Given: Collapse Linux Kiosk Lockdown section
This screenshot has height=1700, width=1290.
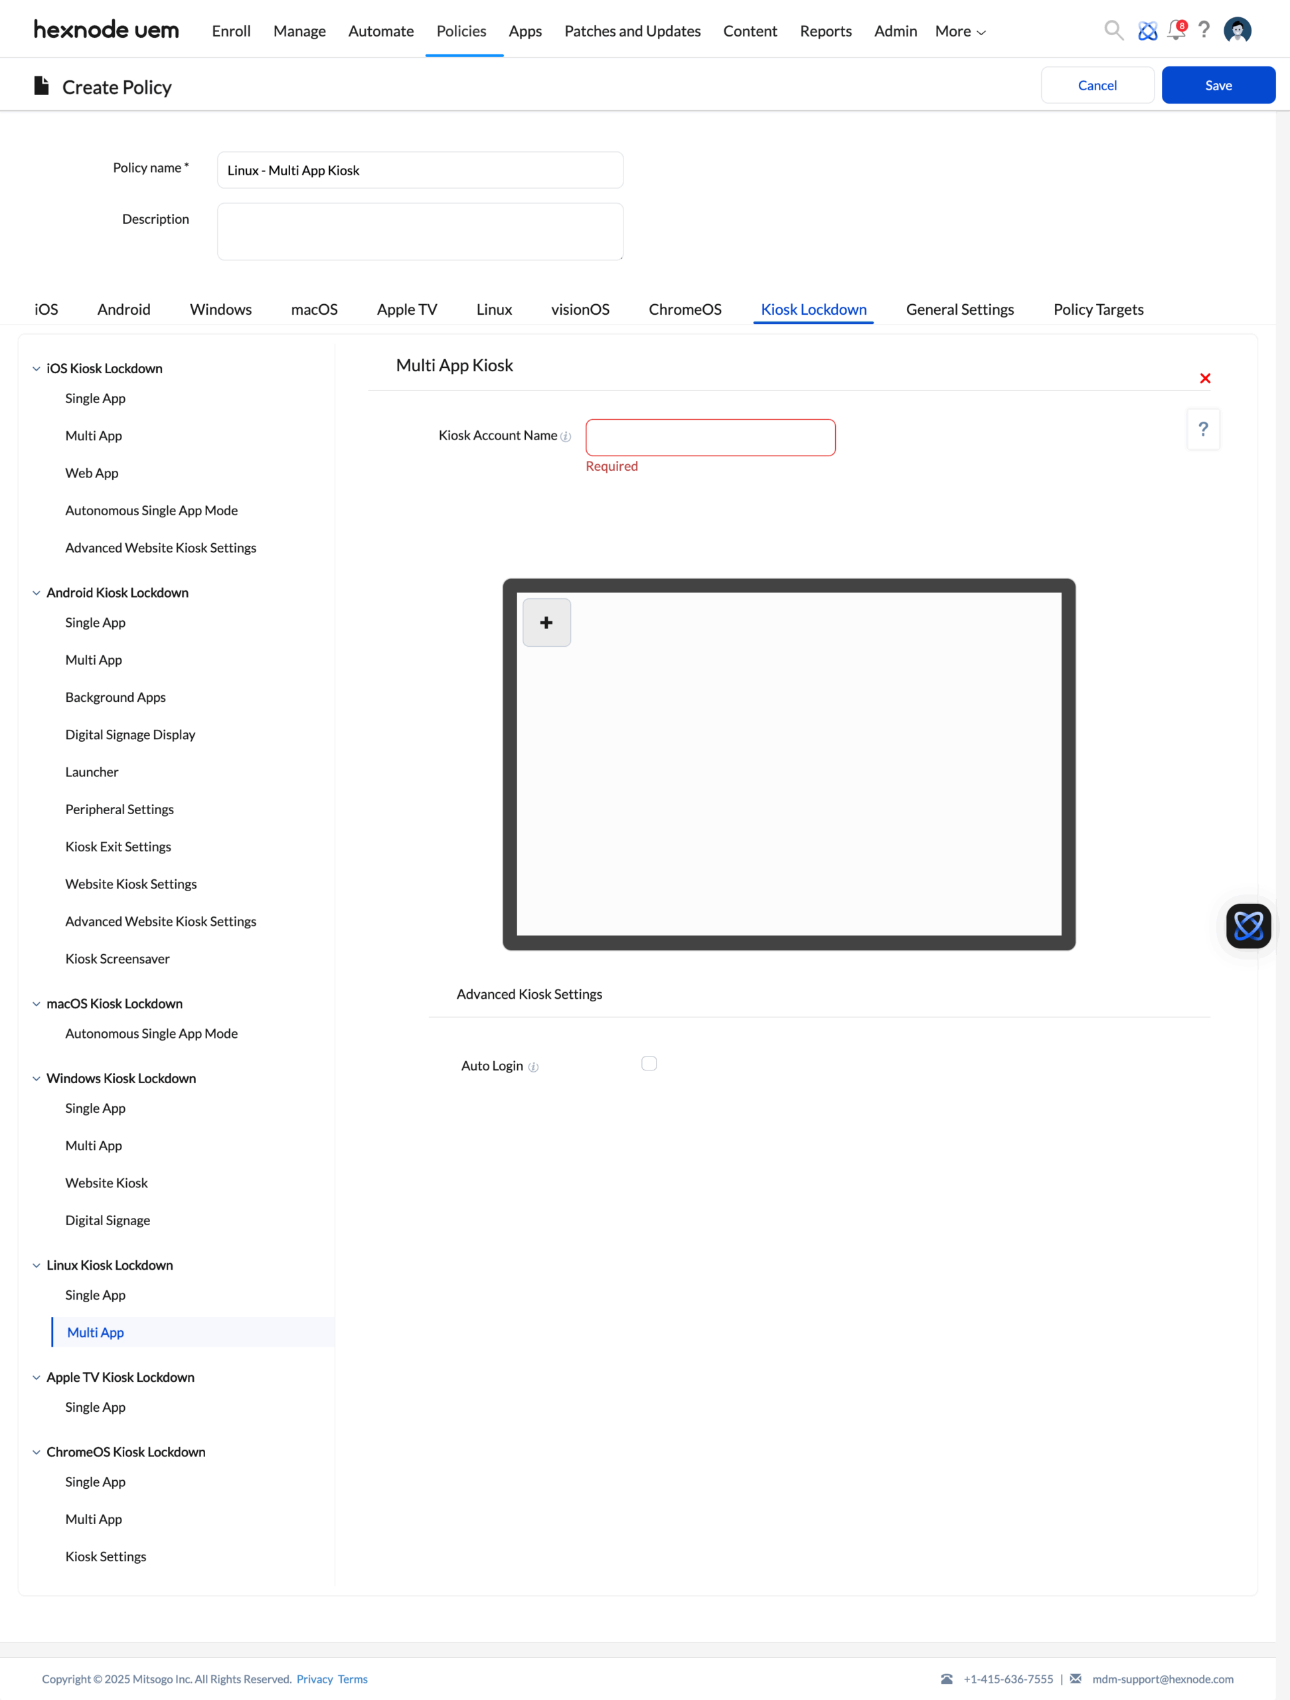Looking at the screenshot, I should (x=36, y=1266).
